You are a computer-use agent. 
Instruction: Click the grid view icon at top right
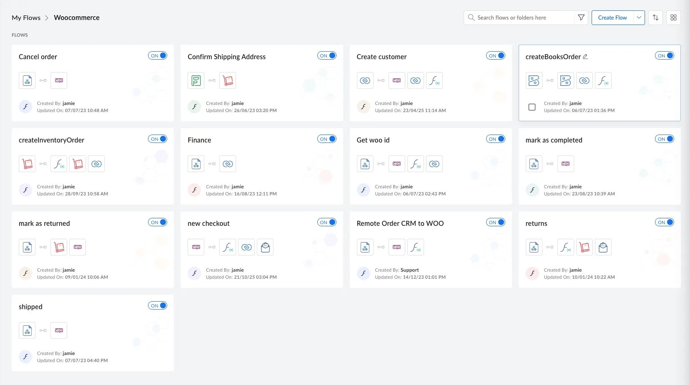point(673,17)
